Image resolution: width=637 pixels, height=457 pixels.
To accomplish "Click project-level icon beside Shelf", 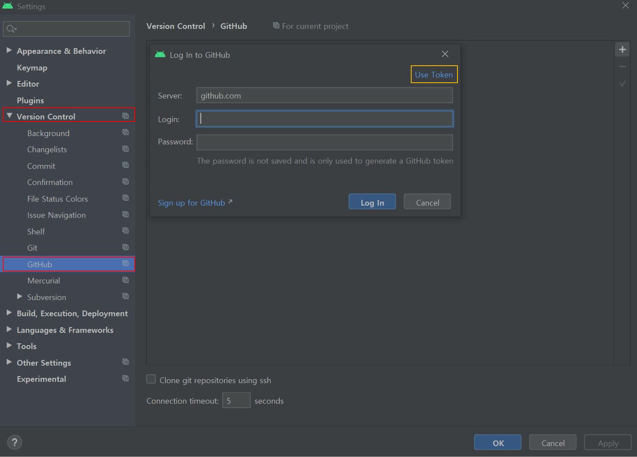I will (125, 231).
